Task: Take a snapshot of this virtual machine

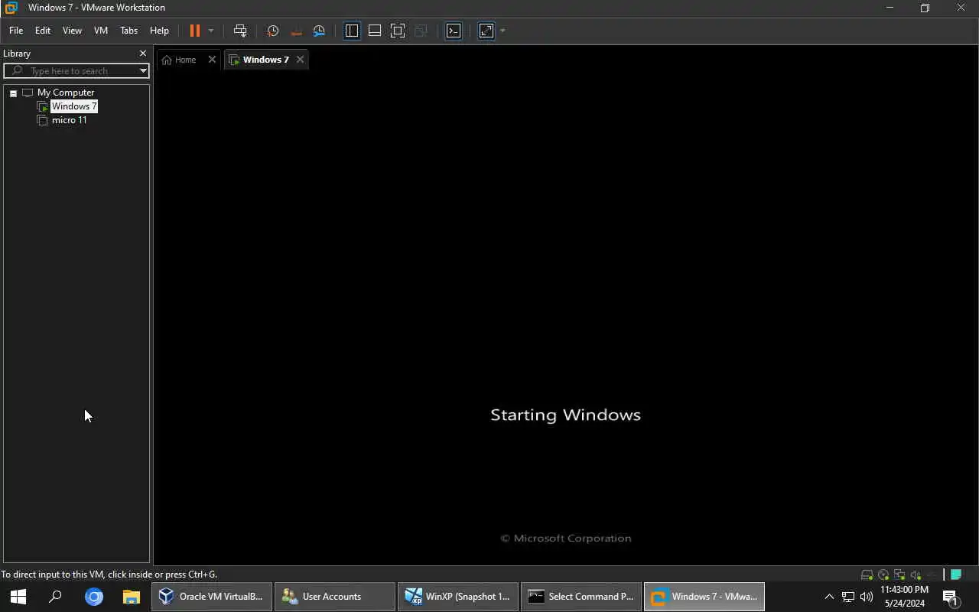Action: click(x=272, y=31)
